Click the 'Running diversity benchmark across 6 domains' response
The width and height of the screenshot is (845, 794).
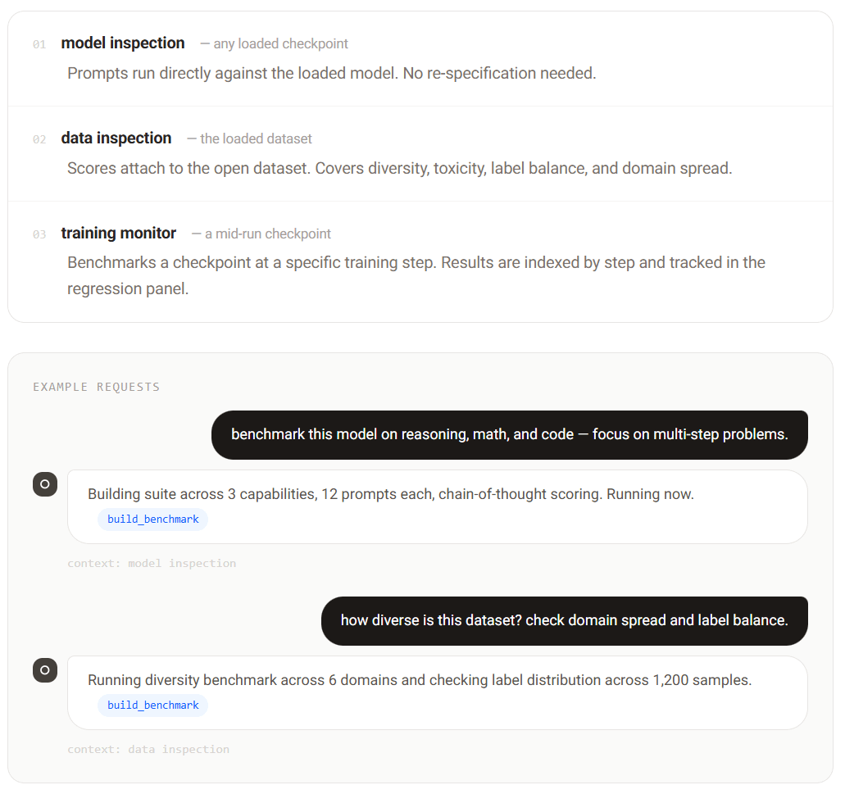coord(438,692)
